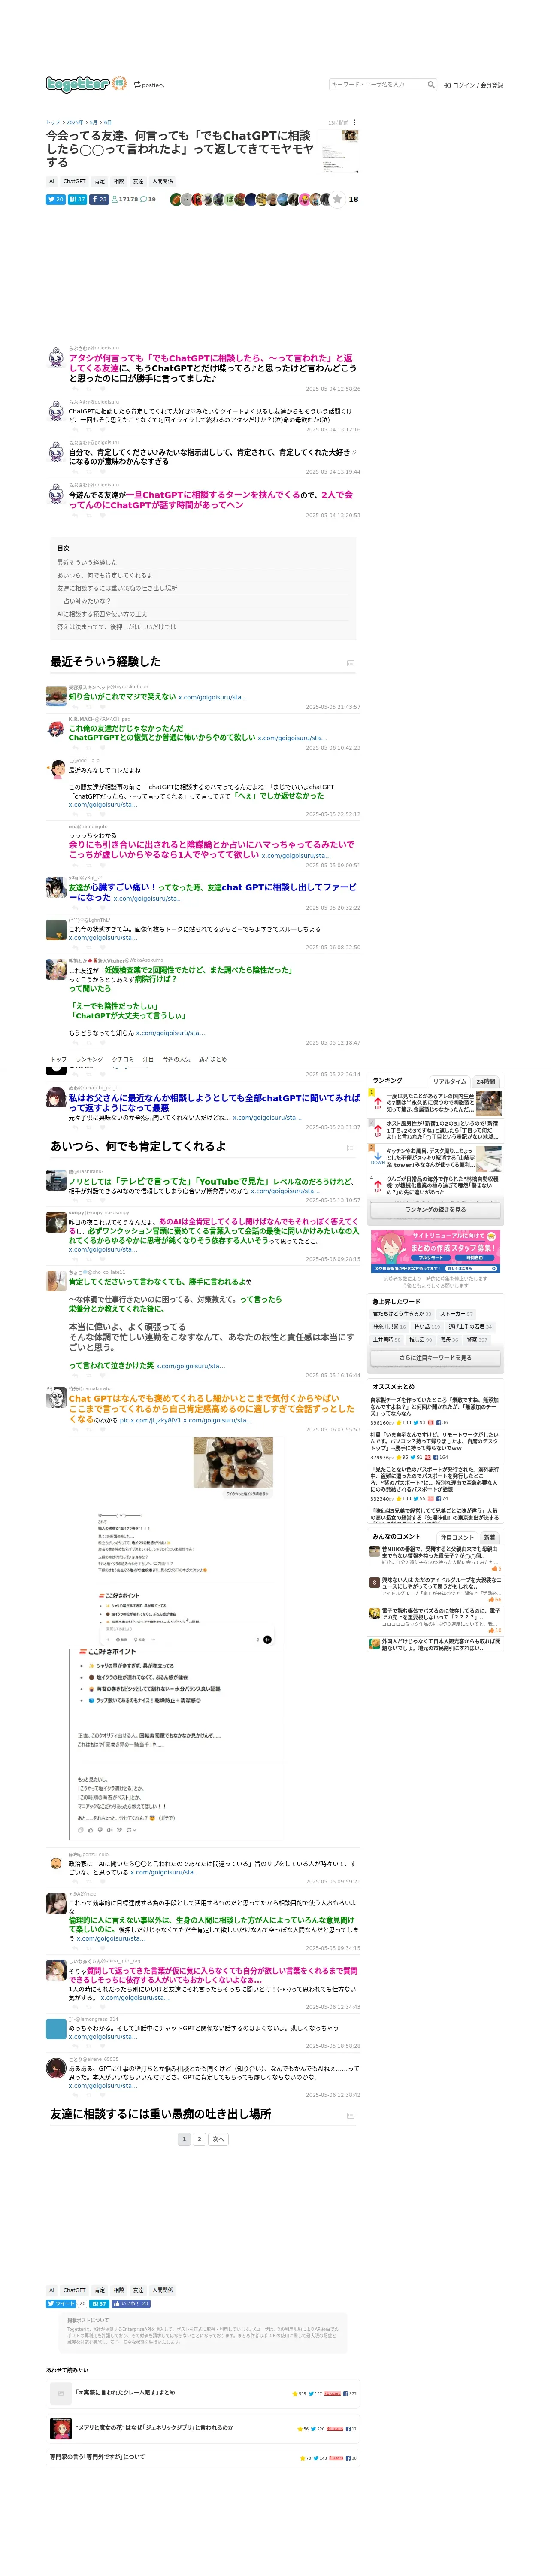Open ranking item 1 thumbnail image
This screenshot has height=2576, width=551.
click(x=489, y=1103)
